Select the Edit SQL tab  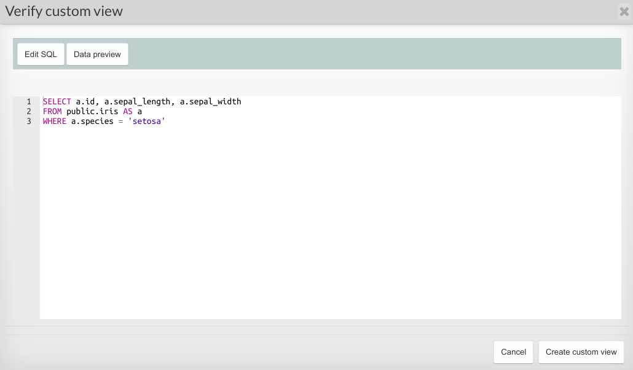click(41, 54)
